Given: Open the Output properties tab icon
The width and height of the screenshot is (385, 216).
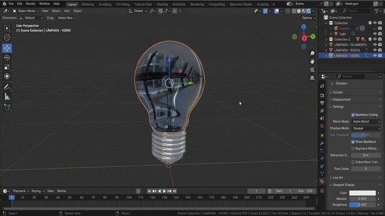Looking at the screenshot, I should click(x=322, y=103).
